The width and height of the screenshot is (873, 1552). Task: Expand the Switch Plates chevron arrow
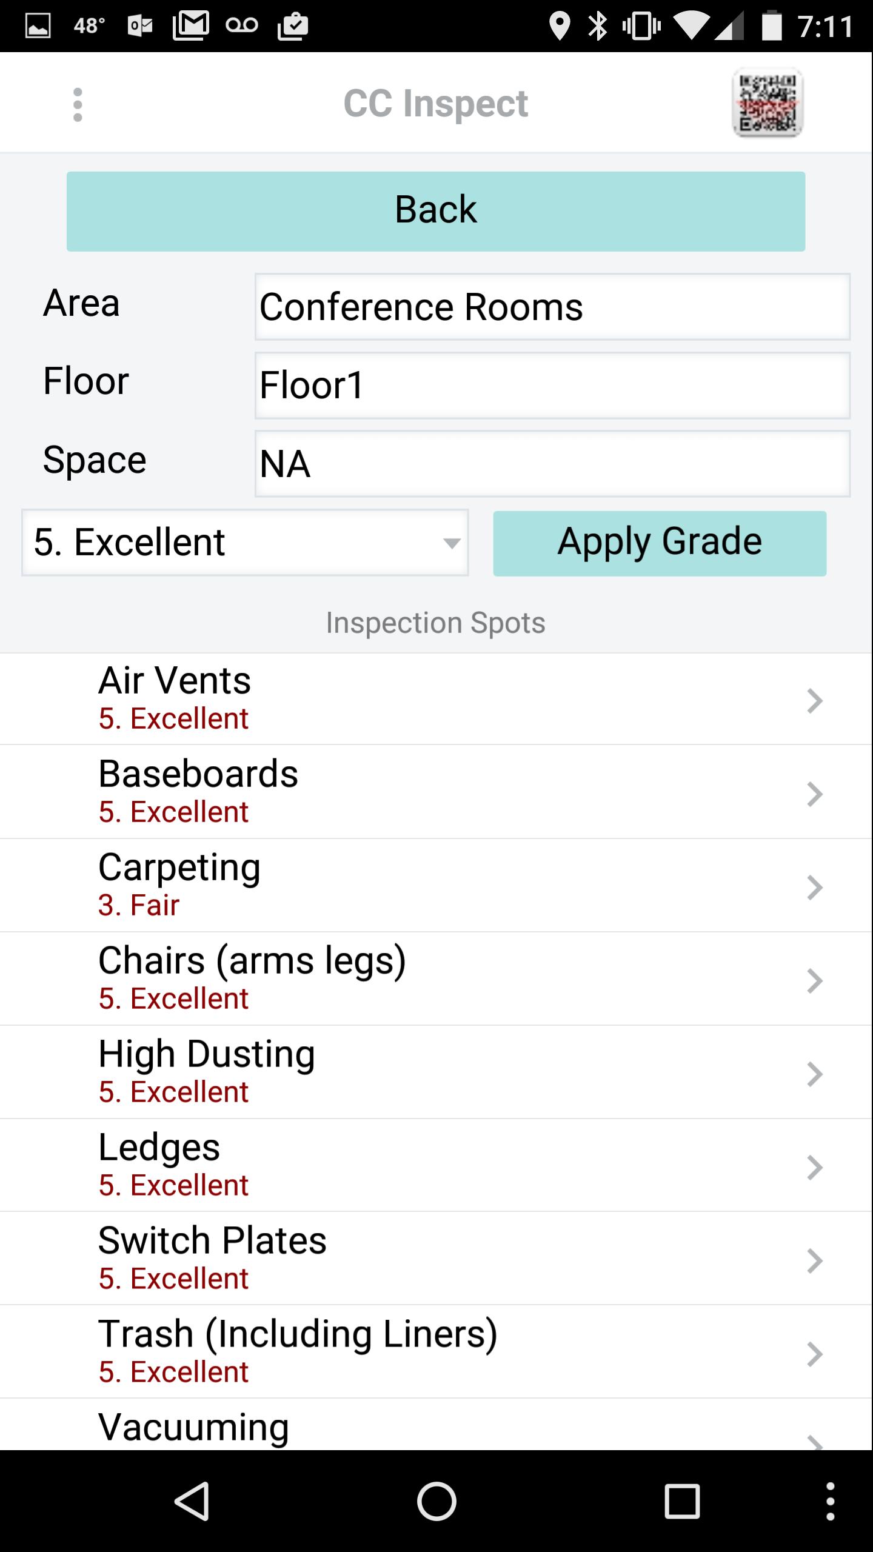(815, 1261)
